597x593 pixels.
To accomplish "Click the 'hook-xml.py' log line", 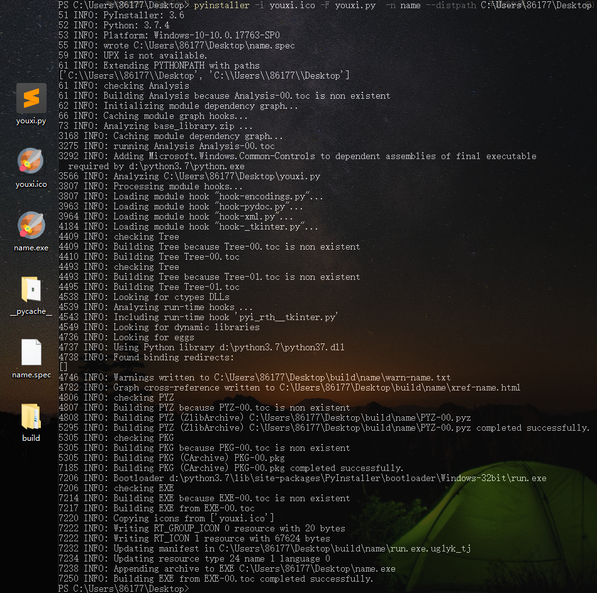I will tap(176, 216).
